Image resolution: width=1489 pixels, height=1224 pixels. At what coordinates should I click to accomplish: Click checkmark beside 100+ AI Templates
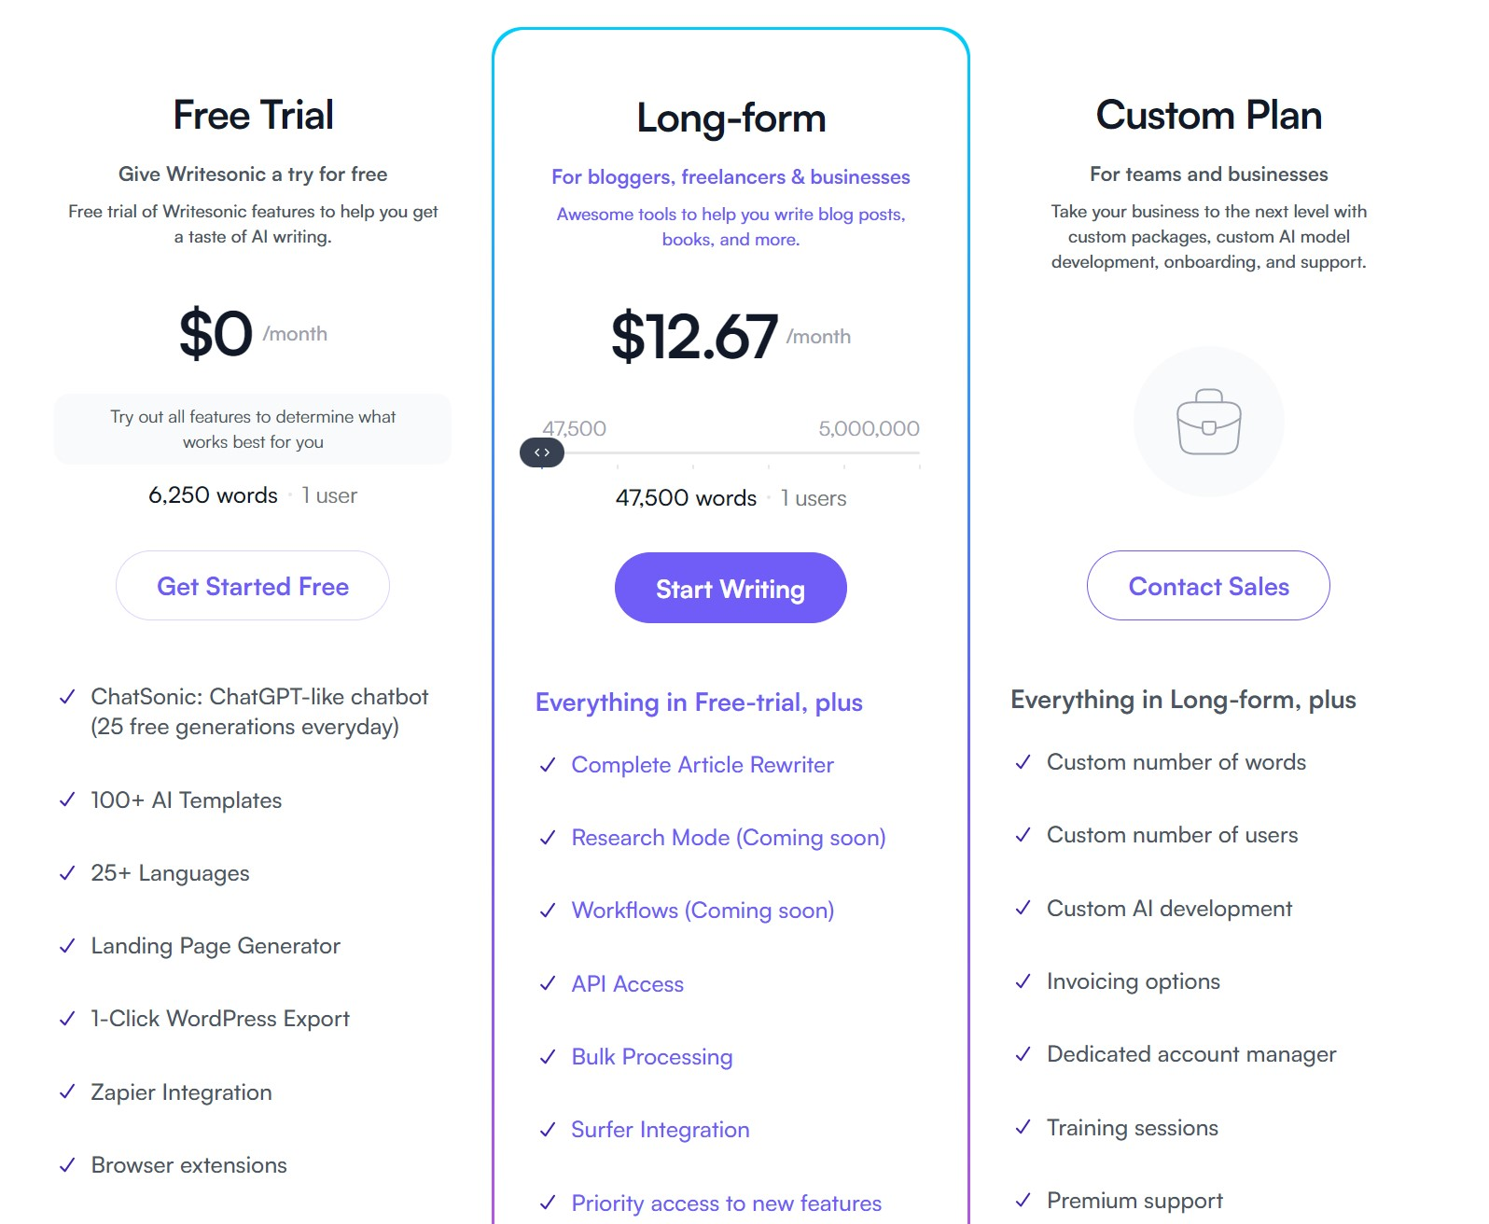[67, 800]
